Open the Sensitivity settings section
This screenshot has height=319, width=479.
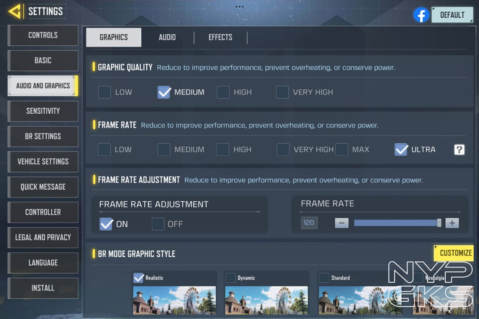(x=43, y=111)
